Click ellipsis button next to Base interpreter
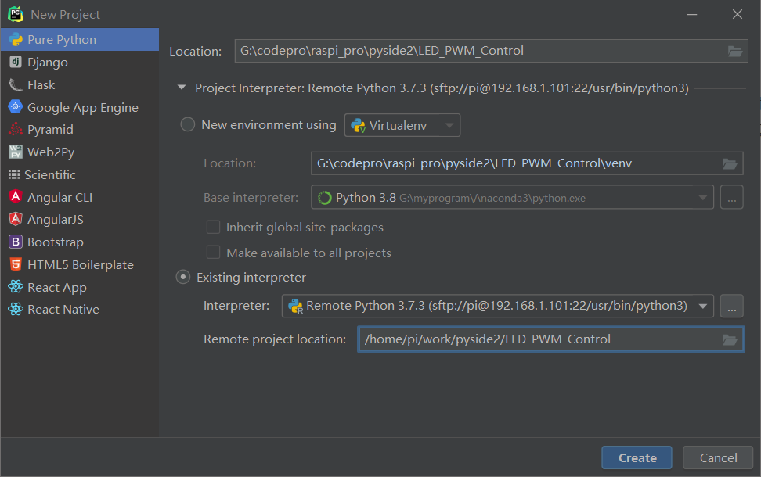This screenshot has width=761, height=477. pyautogui.click(x=731, y=197)
